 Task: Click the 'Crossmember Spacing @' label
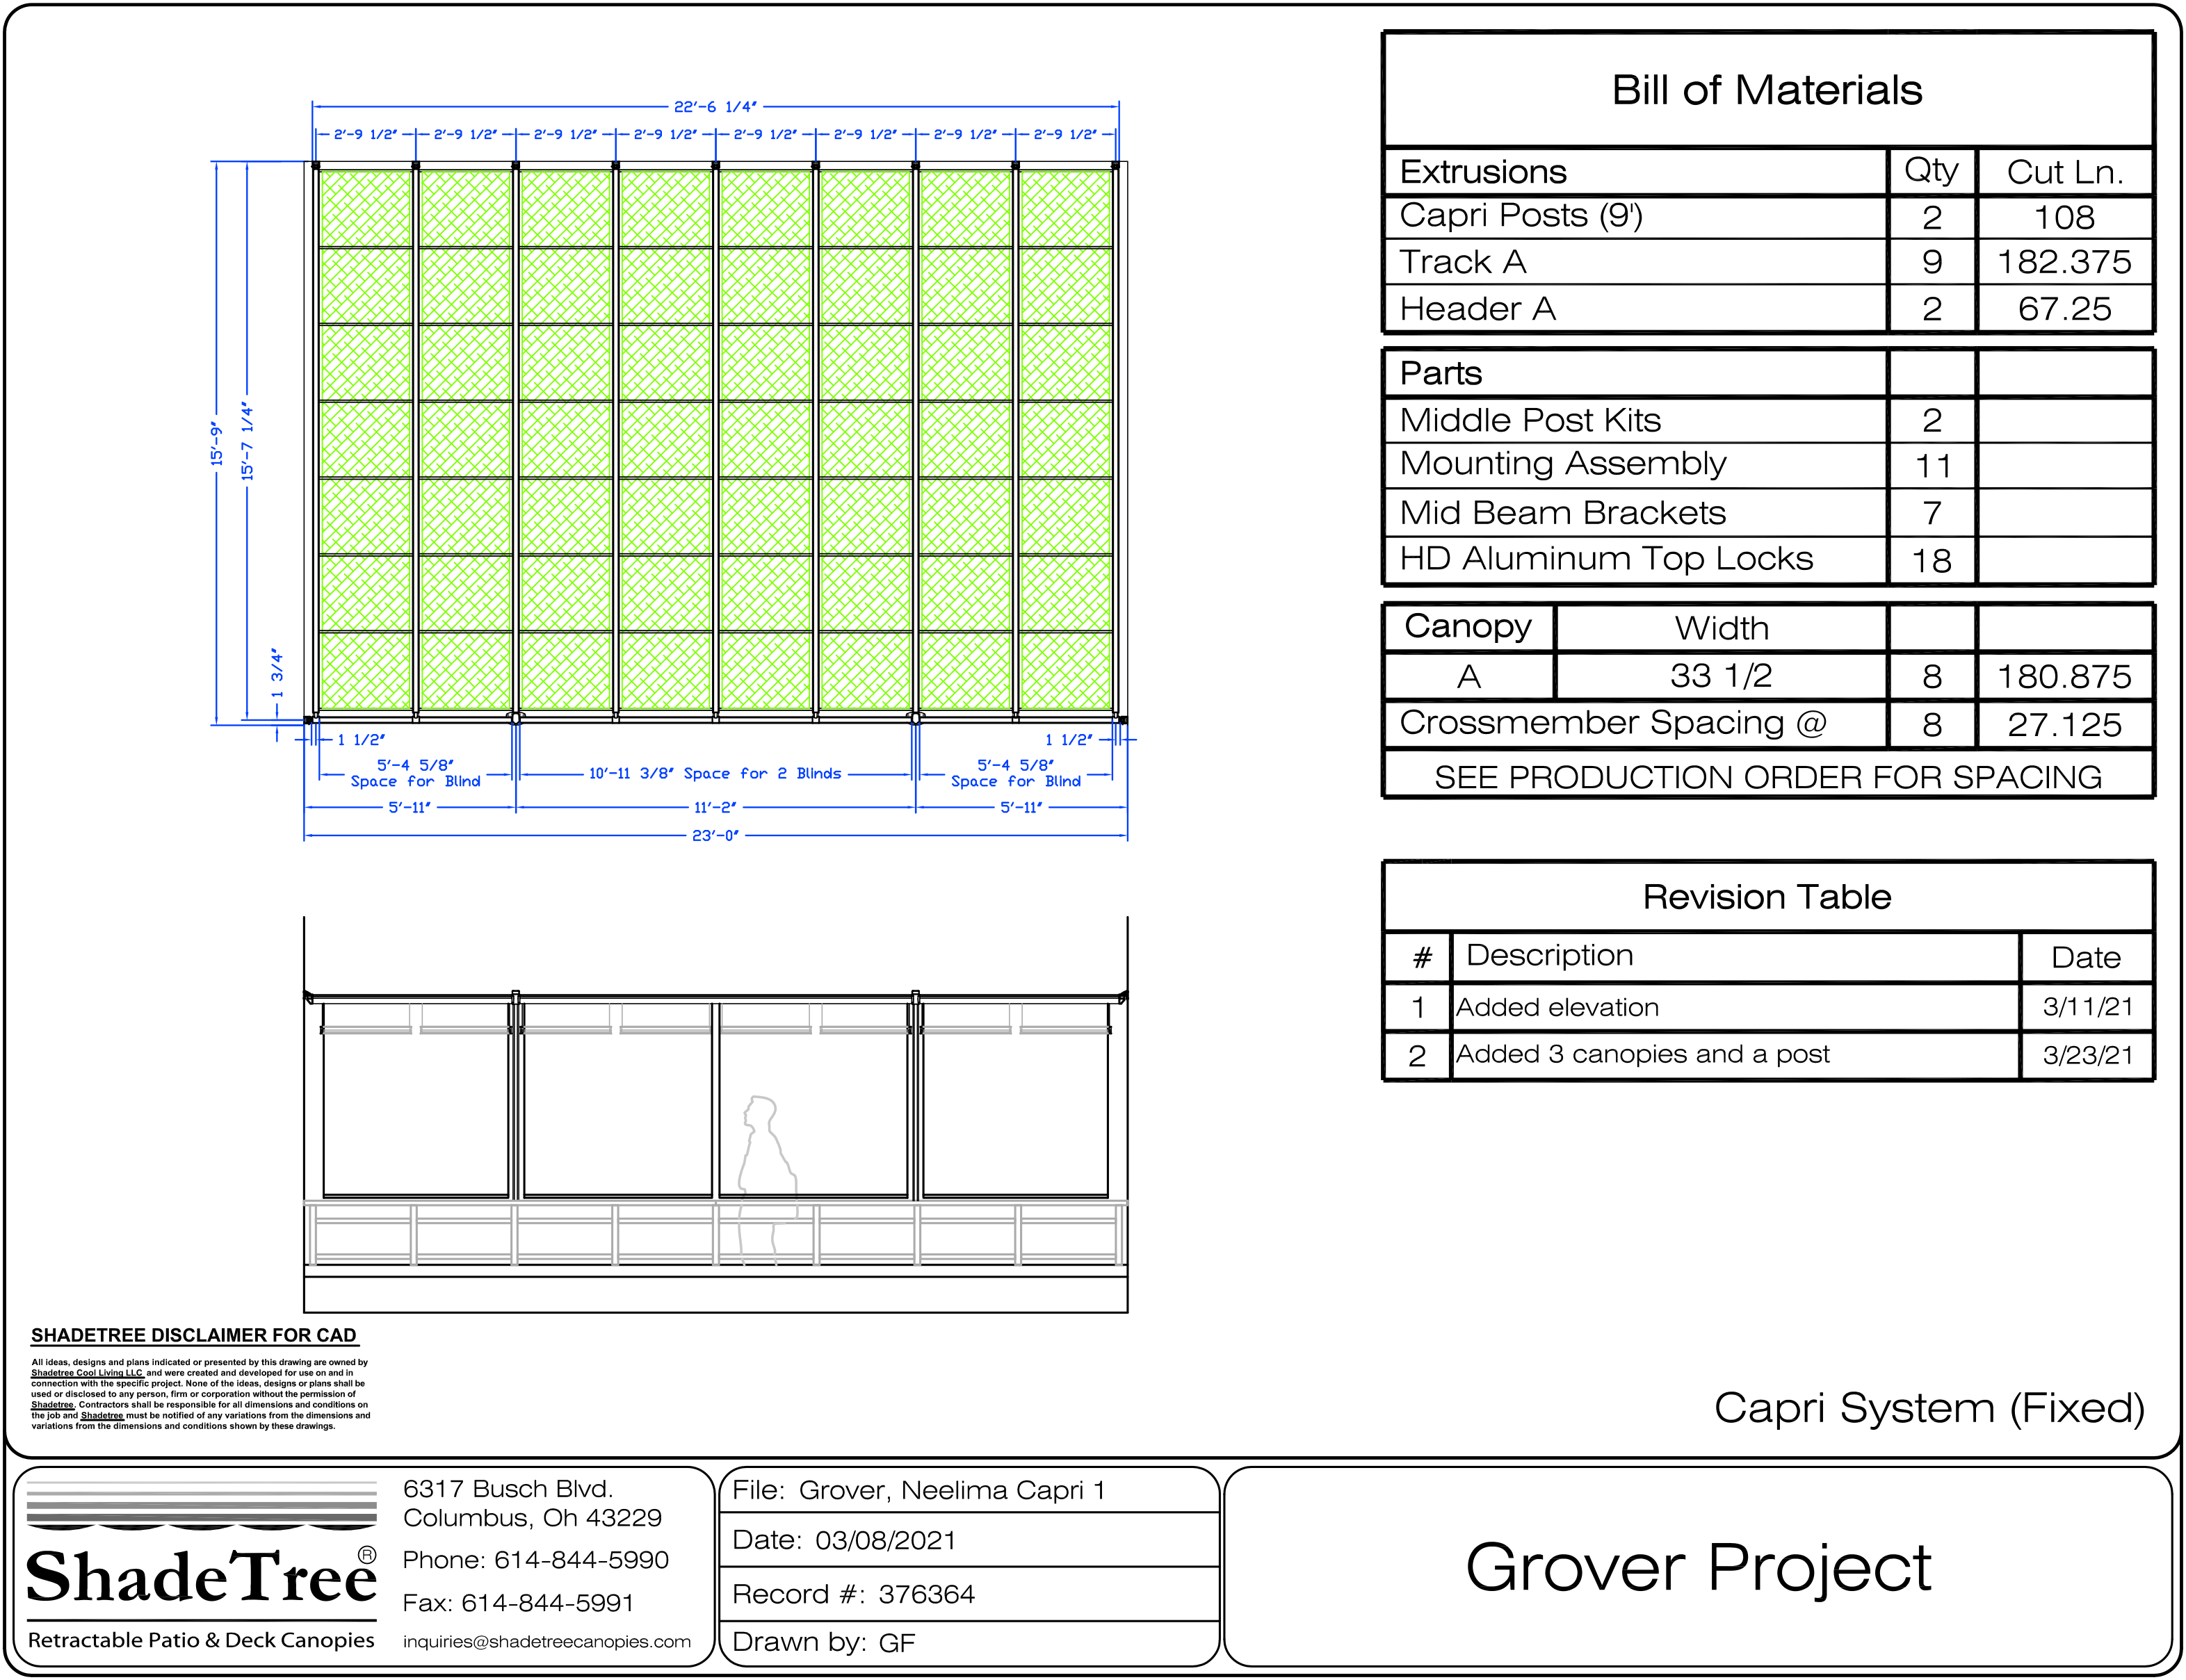[1613, 723]
